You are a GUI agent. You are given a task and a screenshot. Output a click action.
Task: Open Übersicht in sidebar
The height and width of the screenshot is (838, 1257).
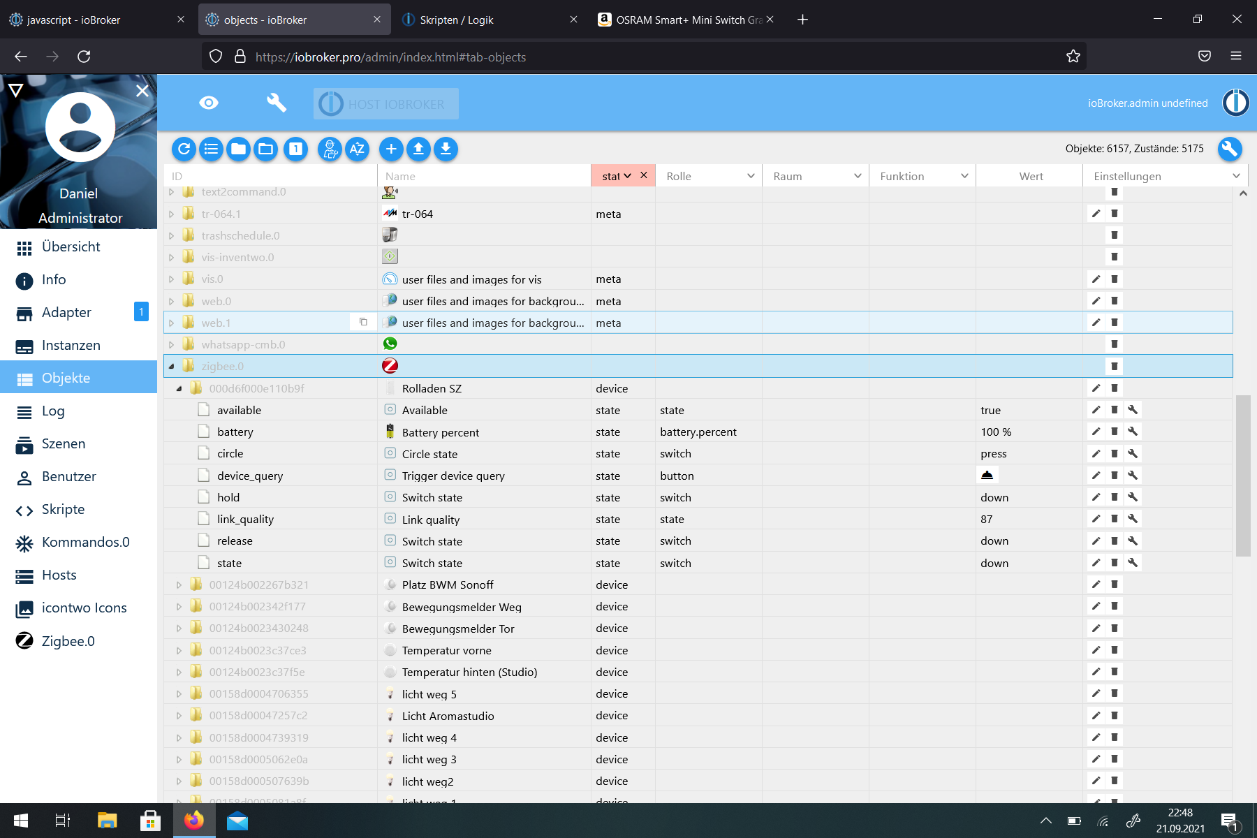point(78,247)
